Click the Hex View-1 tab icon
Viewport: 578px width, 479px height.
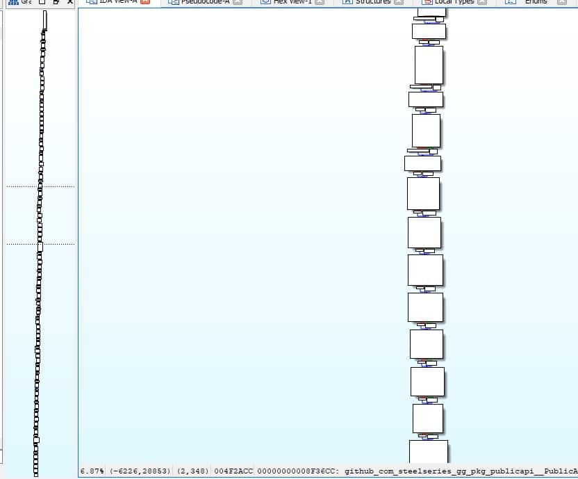coord(265,2)
